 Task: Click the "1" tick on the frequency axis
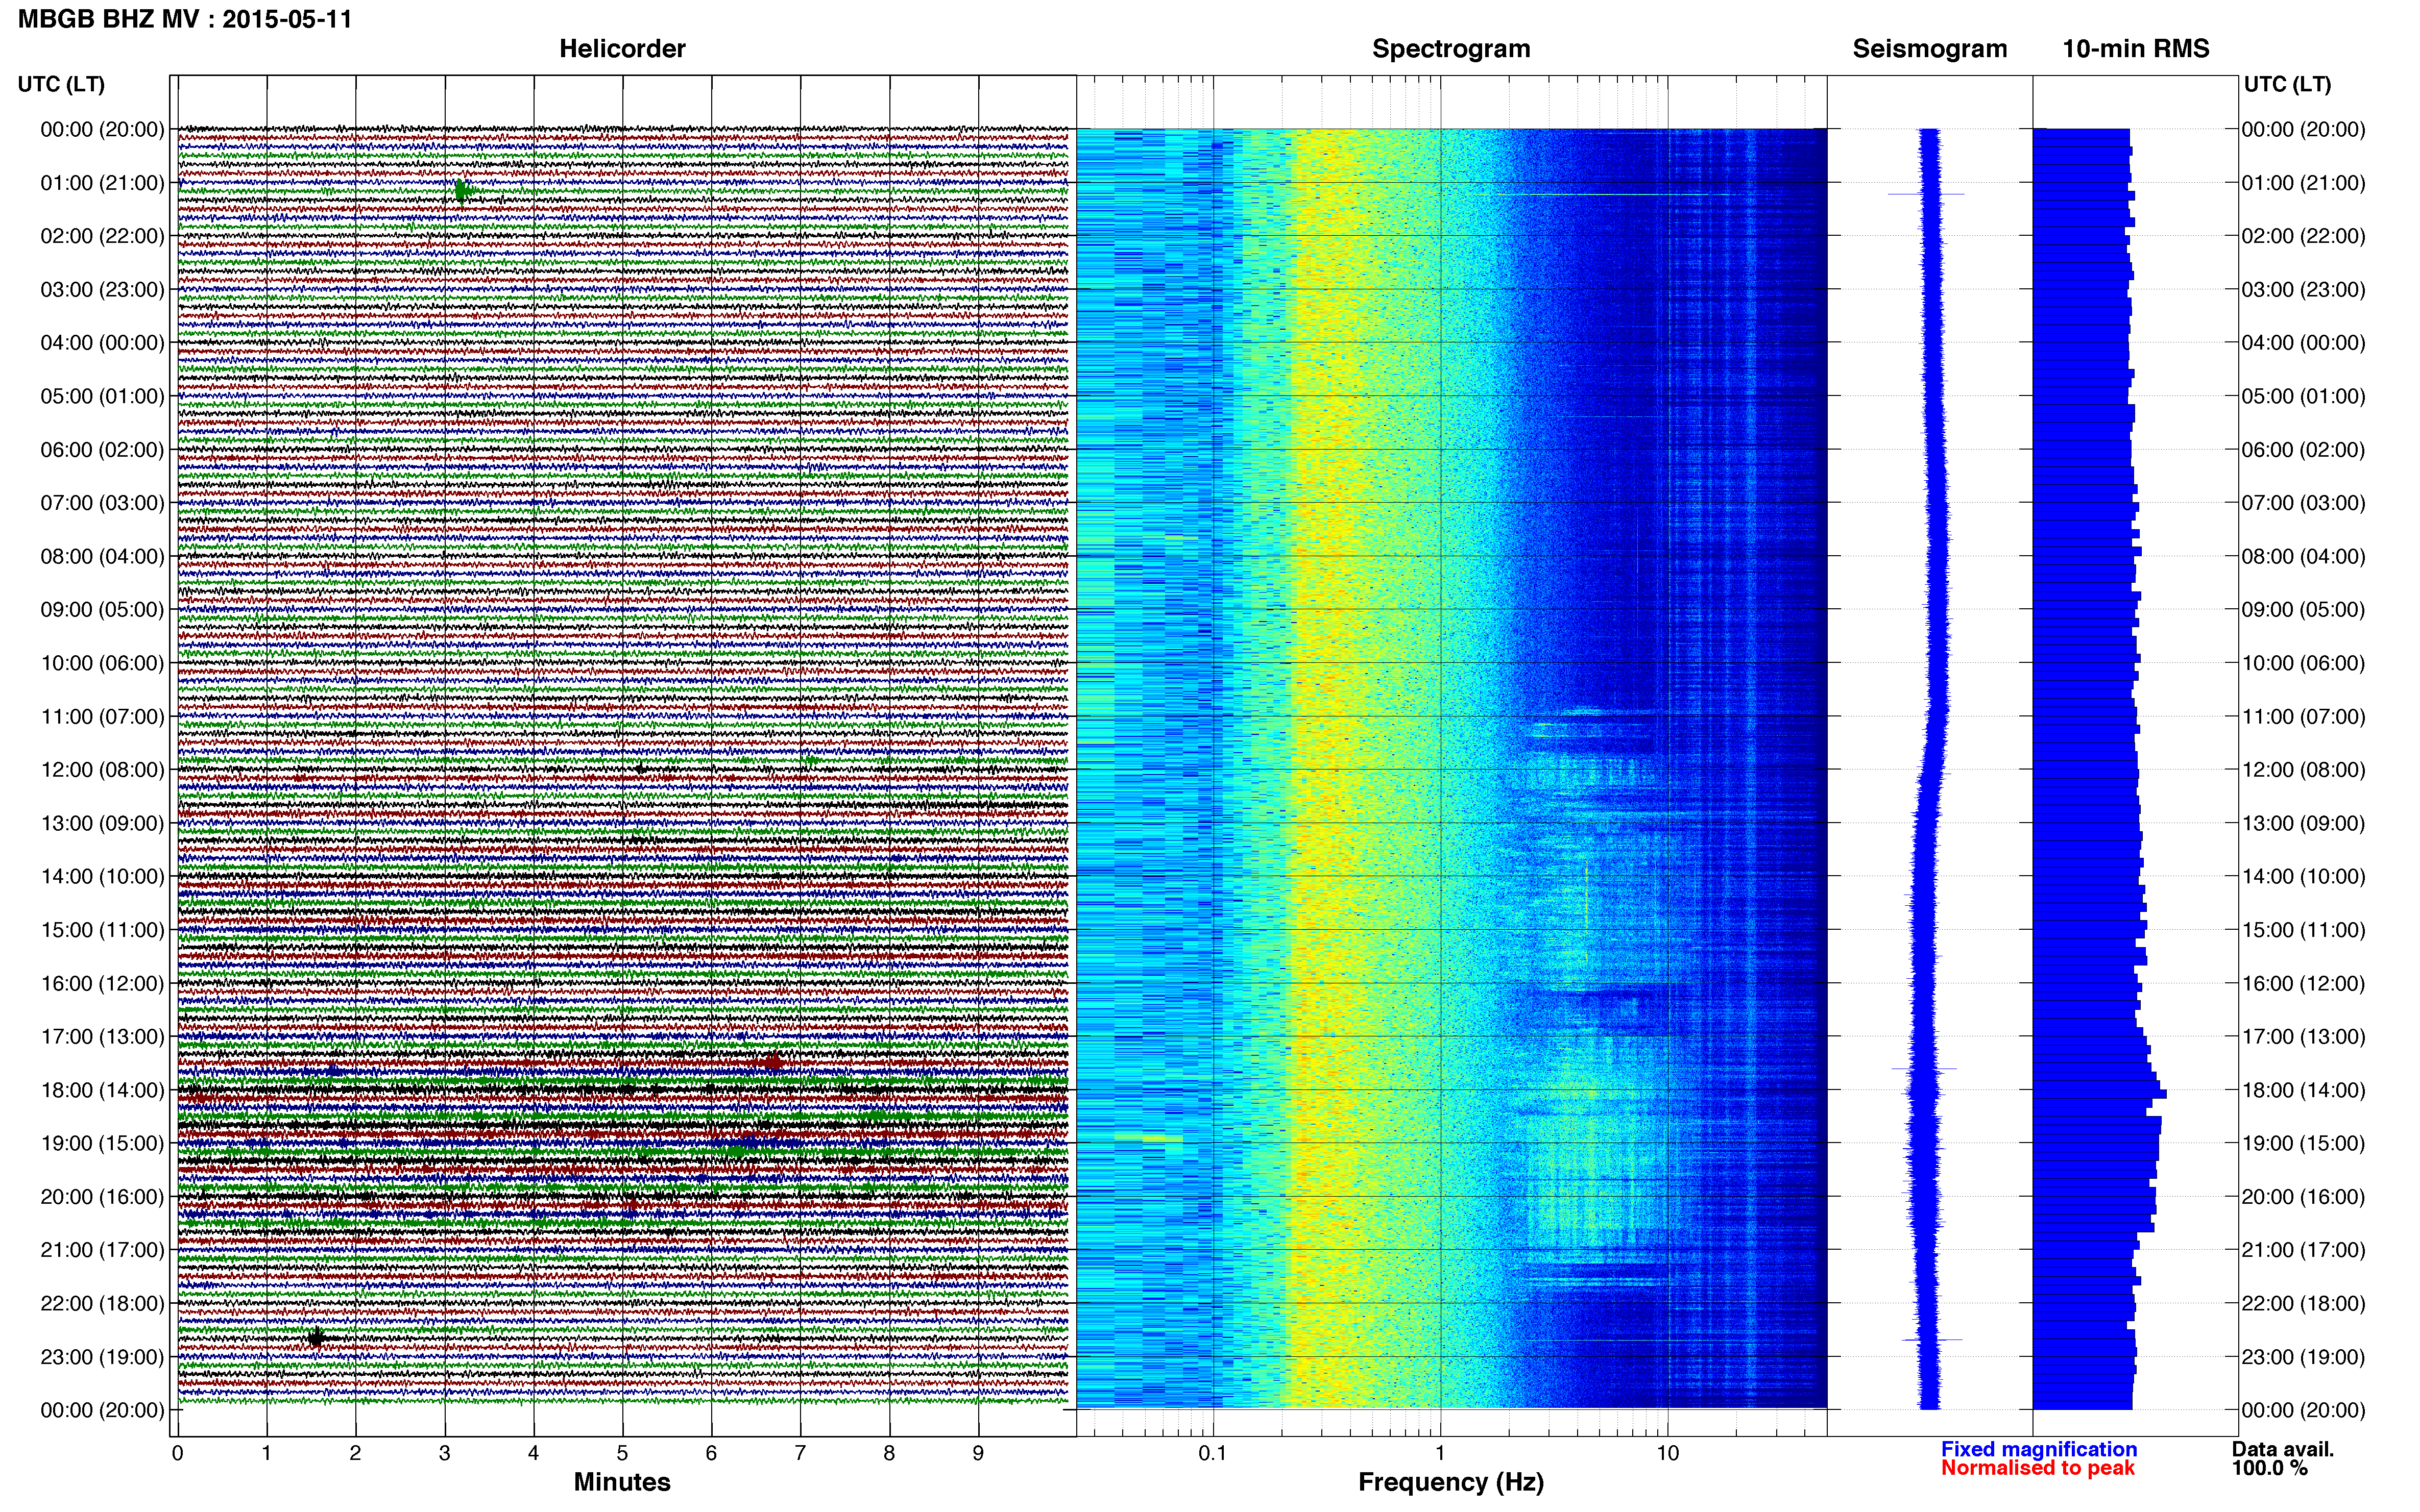point(1441,1453)
